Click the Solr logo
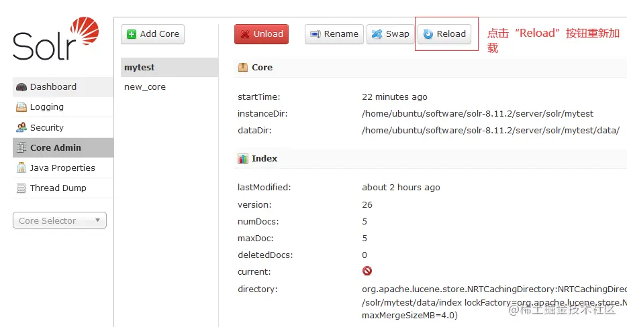627x327 pixels. [x=56, y=38]
